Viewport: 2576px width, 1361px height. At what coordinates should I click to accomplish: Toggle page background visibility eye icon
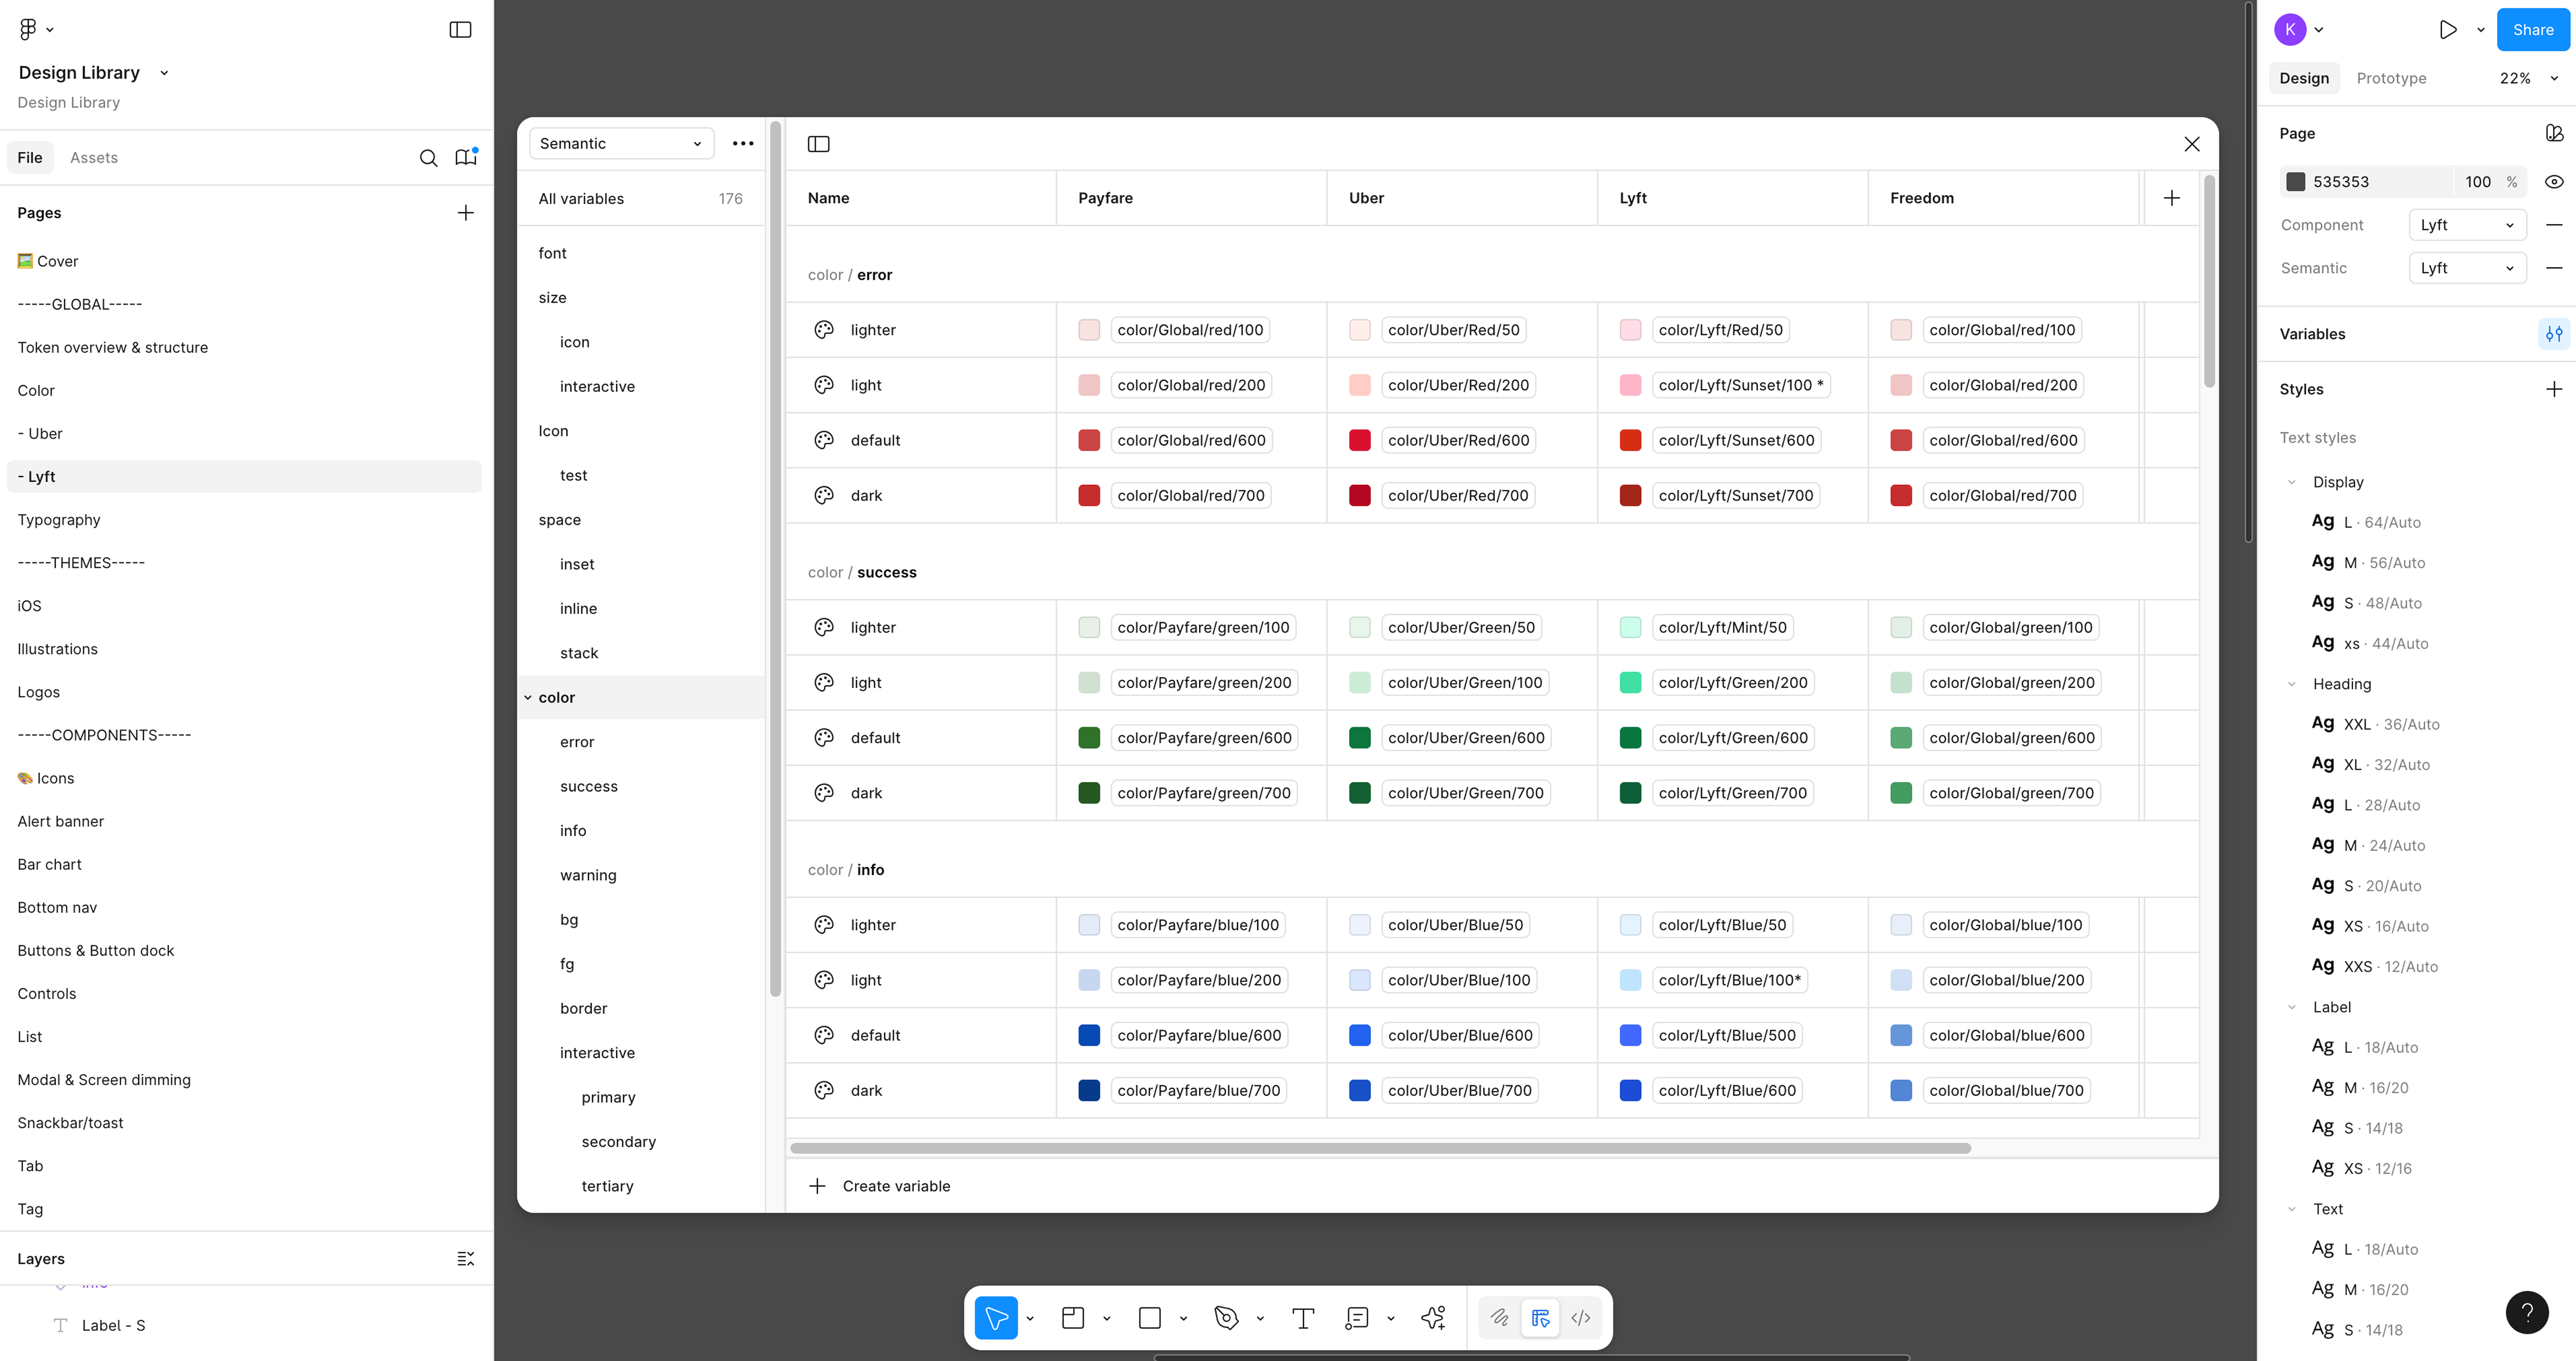pos(2553,182)
